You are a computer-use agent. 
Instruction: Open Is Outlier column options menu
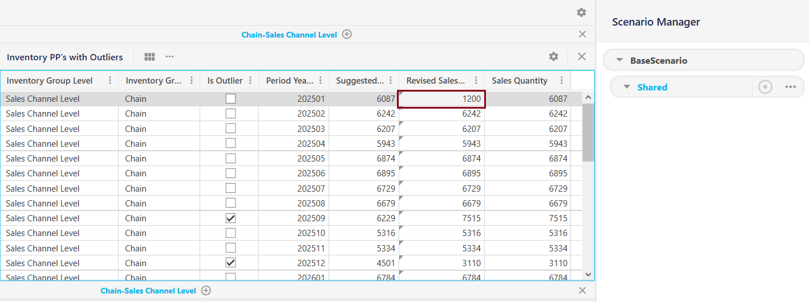(x=250, y=81)
